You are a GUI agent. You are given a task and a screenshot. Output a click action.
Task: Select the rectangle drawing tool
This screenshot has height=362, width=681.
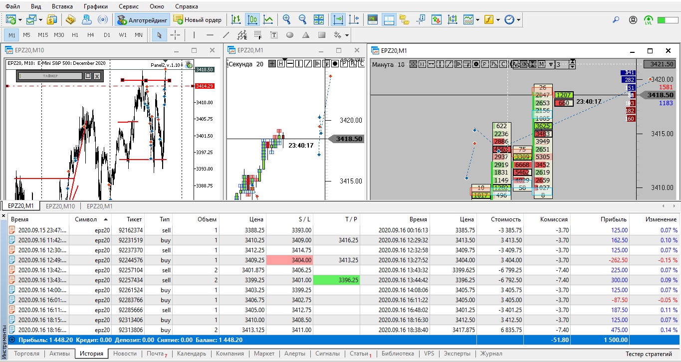(322, 35)
